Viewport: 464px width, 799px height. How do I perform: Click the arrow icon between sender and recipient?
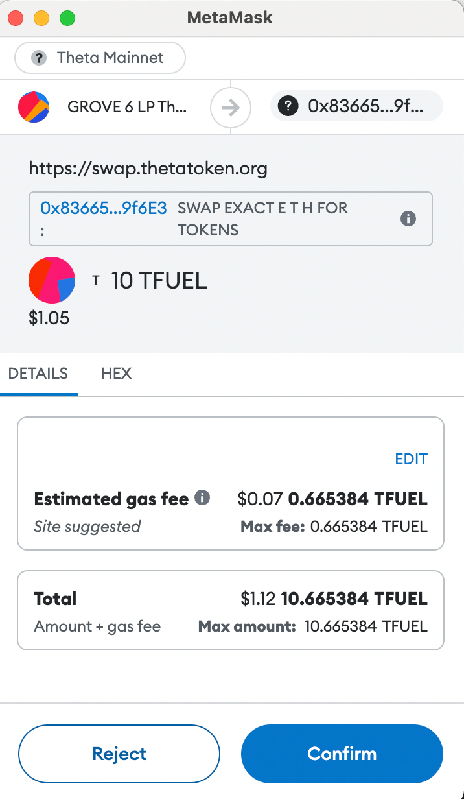point(230,107)
